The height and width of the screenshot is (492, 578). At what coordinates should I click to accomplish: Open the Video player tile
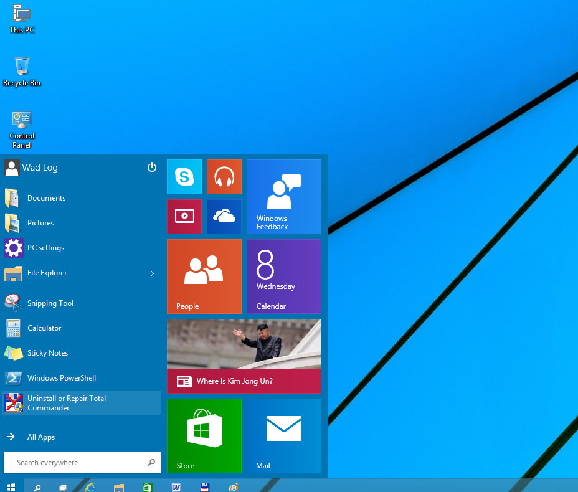pos(184,216)
